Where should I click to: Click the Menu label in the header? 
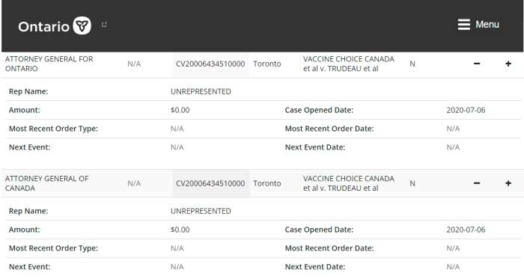(487, 25)
